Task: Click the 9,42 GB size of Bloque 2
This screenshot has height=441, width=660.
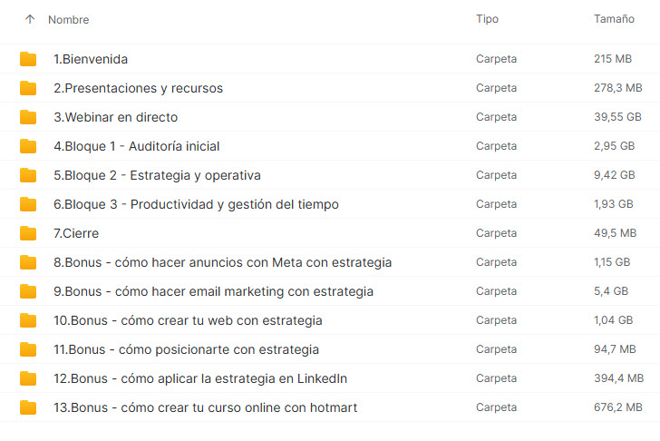Action: click(x=614, y=175)
